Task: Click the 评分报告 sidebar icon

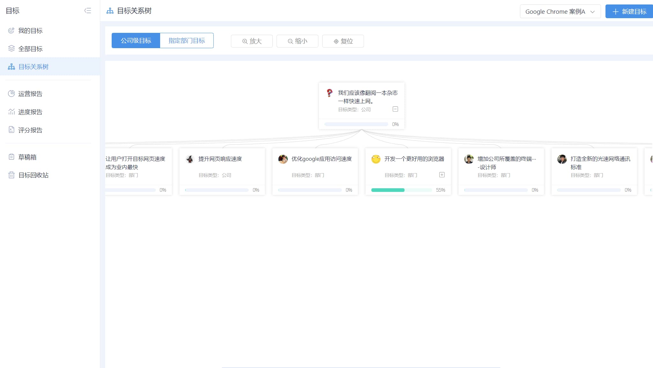Action: coord(11,130)
